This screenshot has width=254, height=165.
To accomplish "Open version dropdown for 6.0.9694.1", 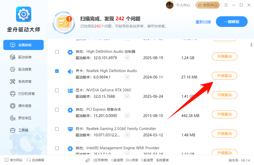I will tap(127, 77).
